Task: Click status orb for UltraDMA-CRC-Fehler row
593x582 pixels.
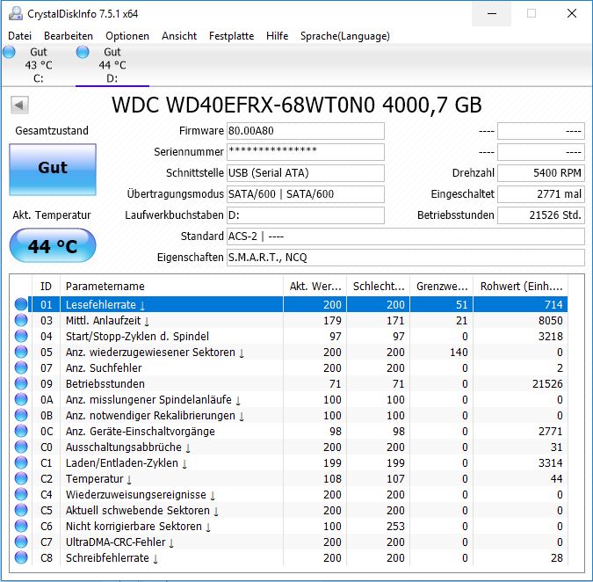Action: (x=21, y=542)
